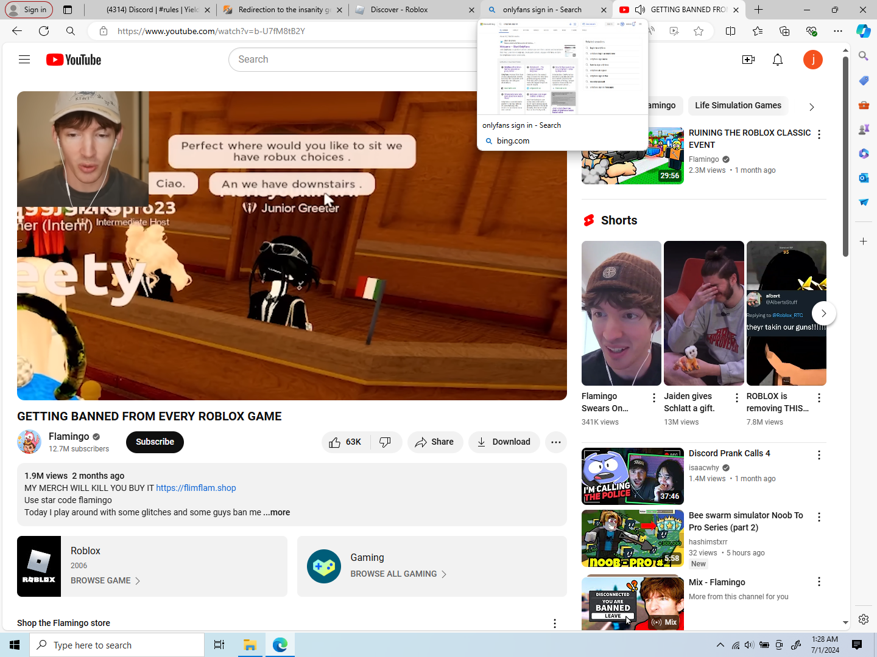Show more topic chips with the arrow
This screenshot has width=877, height=657.
811,106
